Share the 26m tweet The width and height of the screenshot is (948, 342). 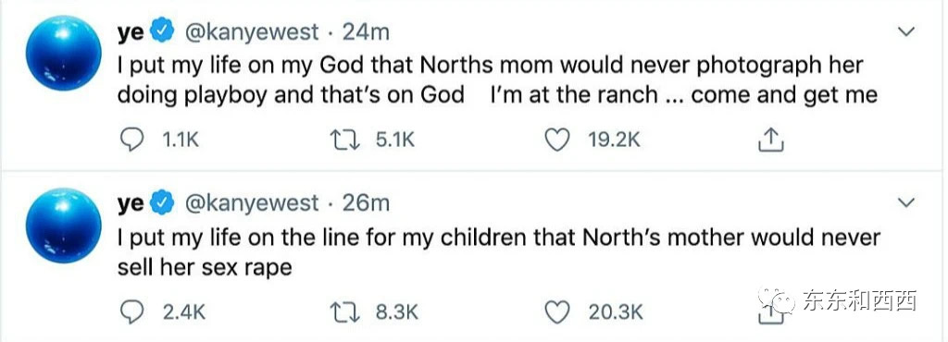pyautogui.click(x=771, y=313)
